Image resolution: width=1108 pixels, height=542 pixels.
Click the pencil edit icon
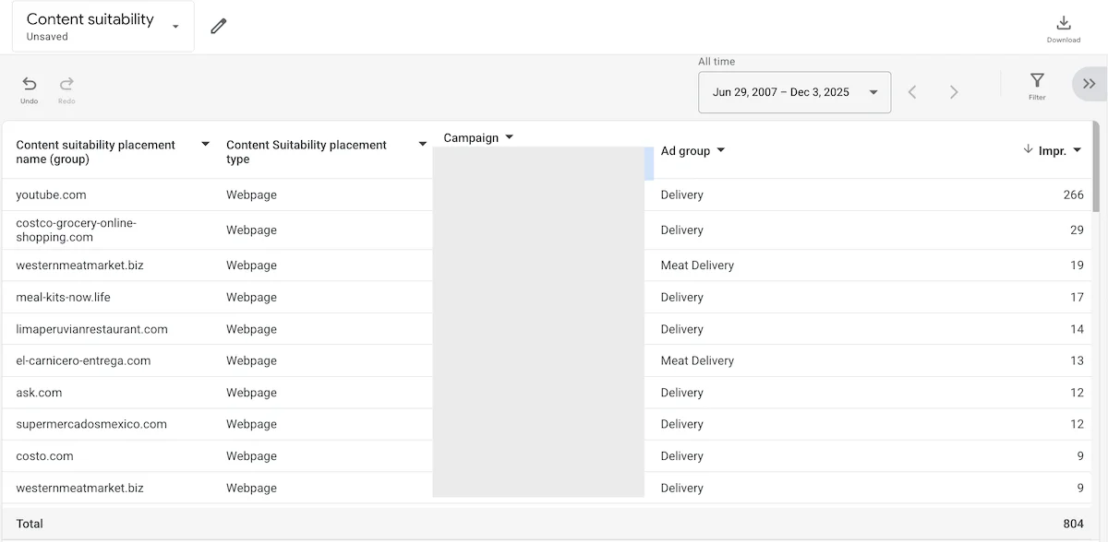[218, 27]
